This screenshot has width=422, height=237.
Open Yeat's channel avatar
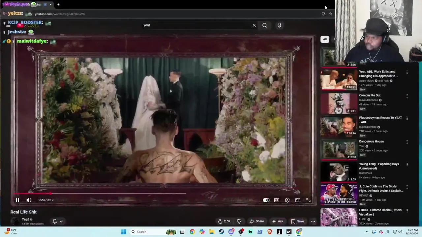15,221
